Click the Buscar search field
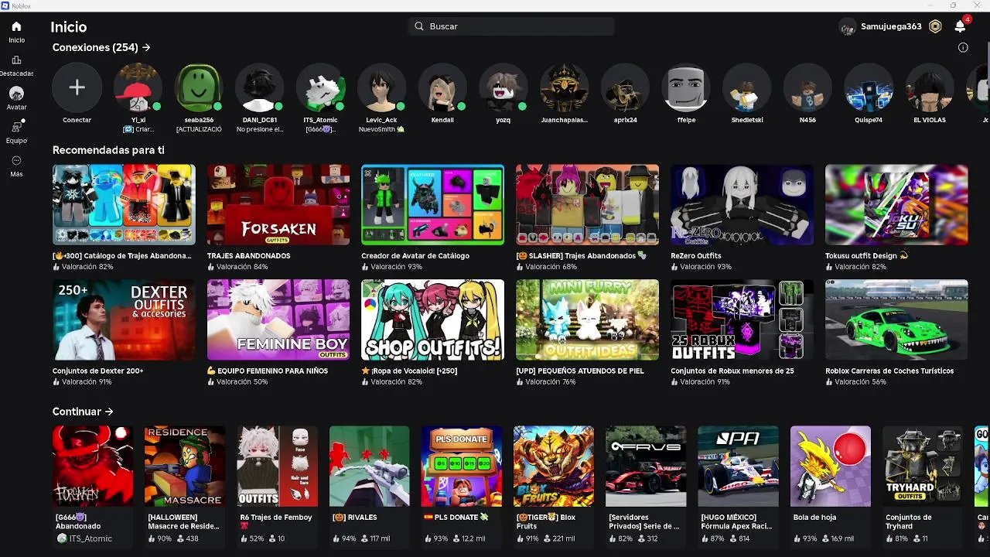The image size is (990, 557). tap(511, 26)
